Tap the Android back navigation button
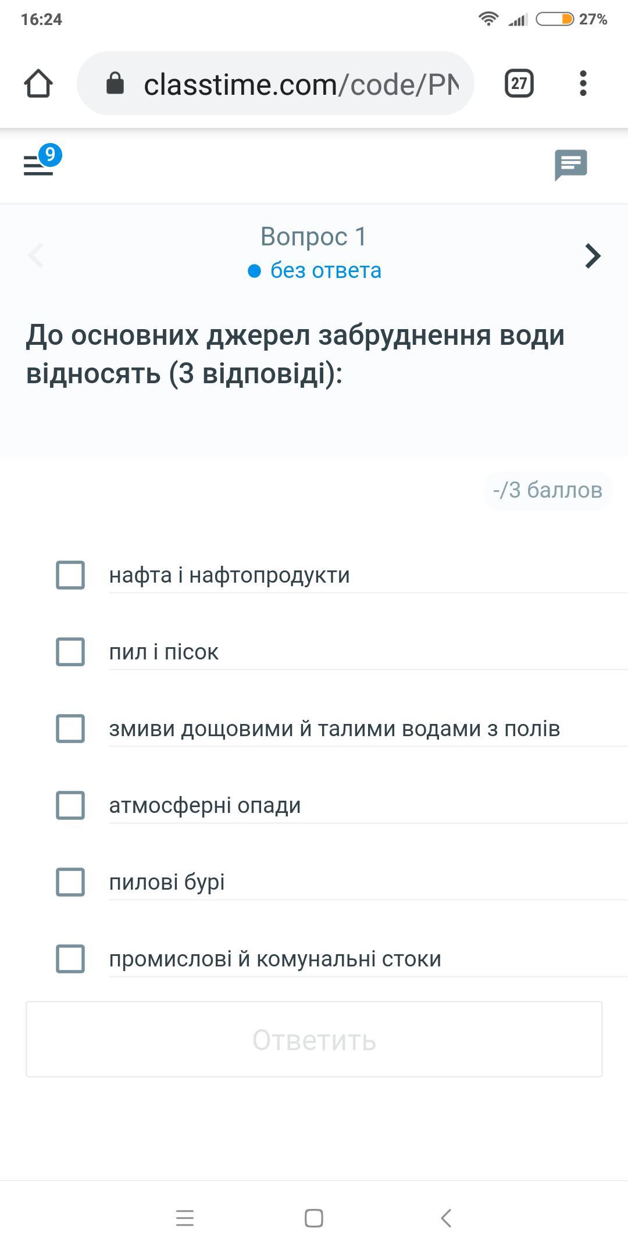 coord(446,1218)
